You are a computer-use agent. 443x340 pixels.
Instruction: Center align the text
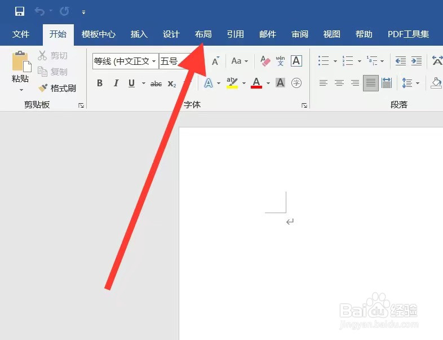339,83
